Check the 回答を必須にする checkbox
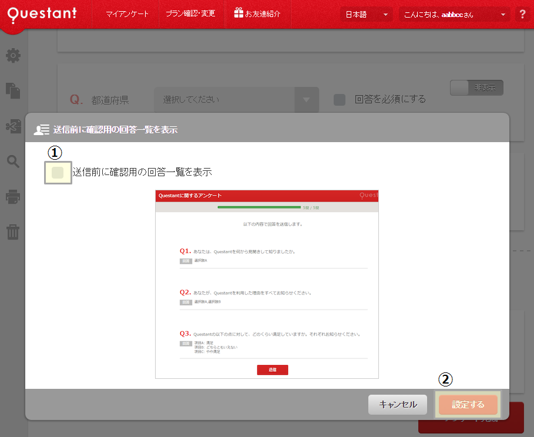 click(340, 100)
